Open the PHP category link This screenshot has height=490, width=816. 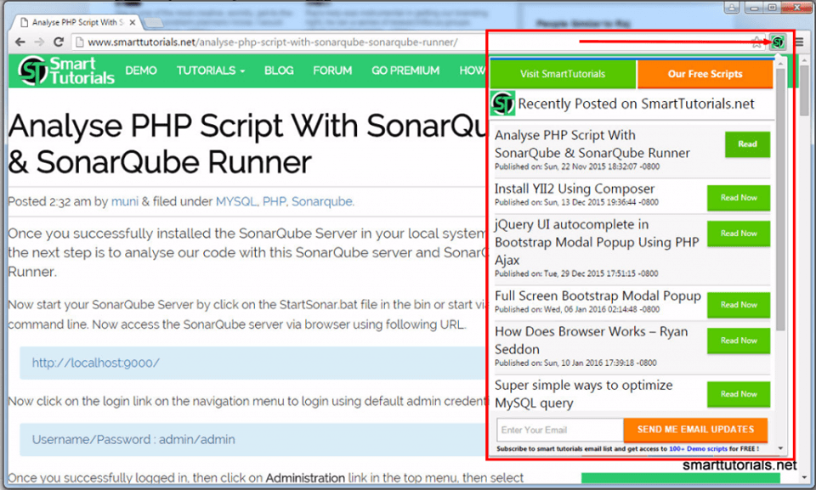(x=275, y=201)
